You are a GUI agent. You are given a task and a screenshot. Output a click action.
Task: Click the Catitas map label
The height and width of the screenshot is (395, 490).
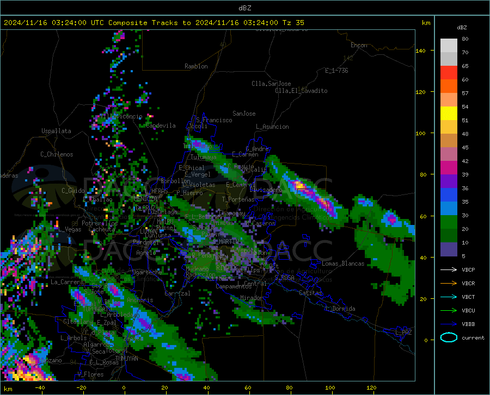point(310,293)
